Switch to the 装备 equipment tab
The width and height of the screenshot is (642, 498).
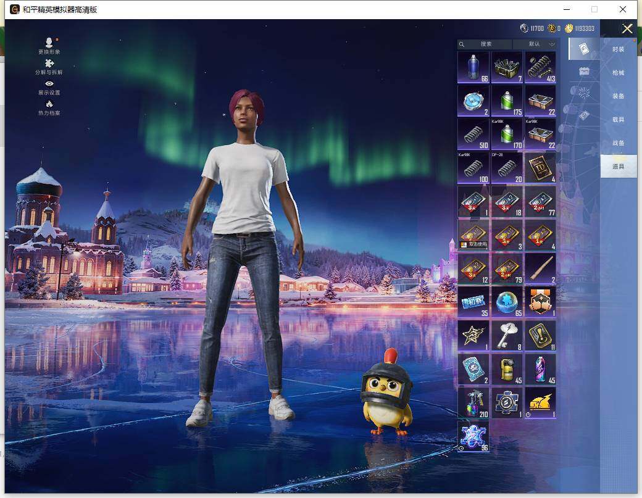click(x=619, y=96)
